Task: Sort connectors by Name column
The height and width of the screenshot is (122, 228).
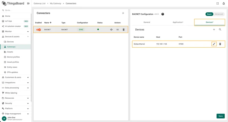Action: coord(48,23)
